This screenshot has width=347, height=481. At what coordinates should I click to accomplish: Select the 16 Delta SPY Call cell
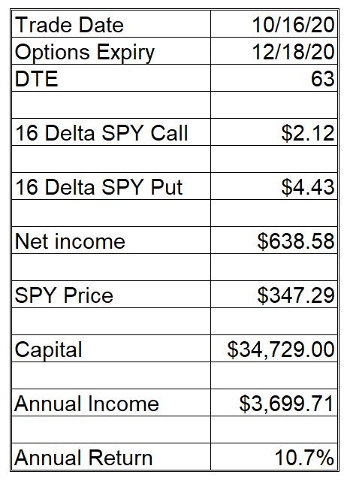[111, 132]
